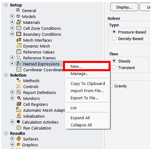The image size is (152, 149).
Task: Select the Materials tree item
Action: (x=31, y=22)
